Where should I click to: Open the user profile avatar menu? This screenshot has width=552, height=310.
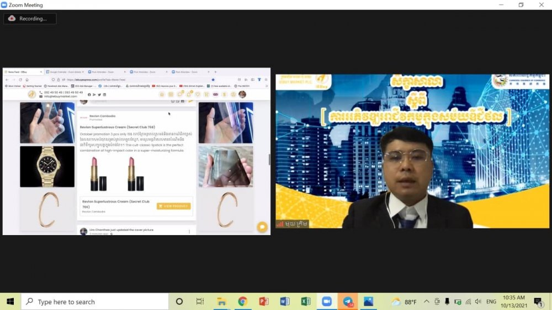click(242, 95)
